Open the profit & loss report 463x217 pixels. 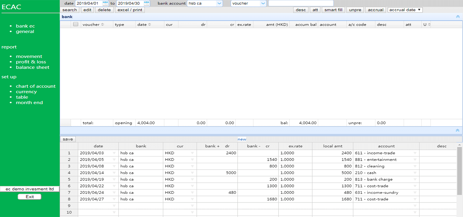pos(31,62)
